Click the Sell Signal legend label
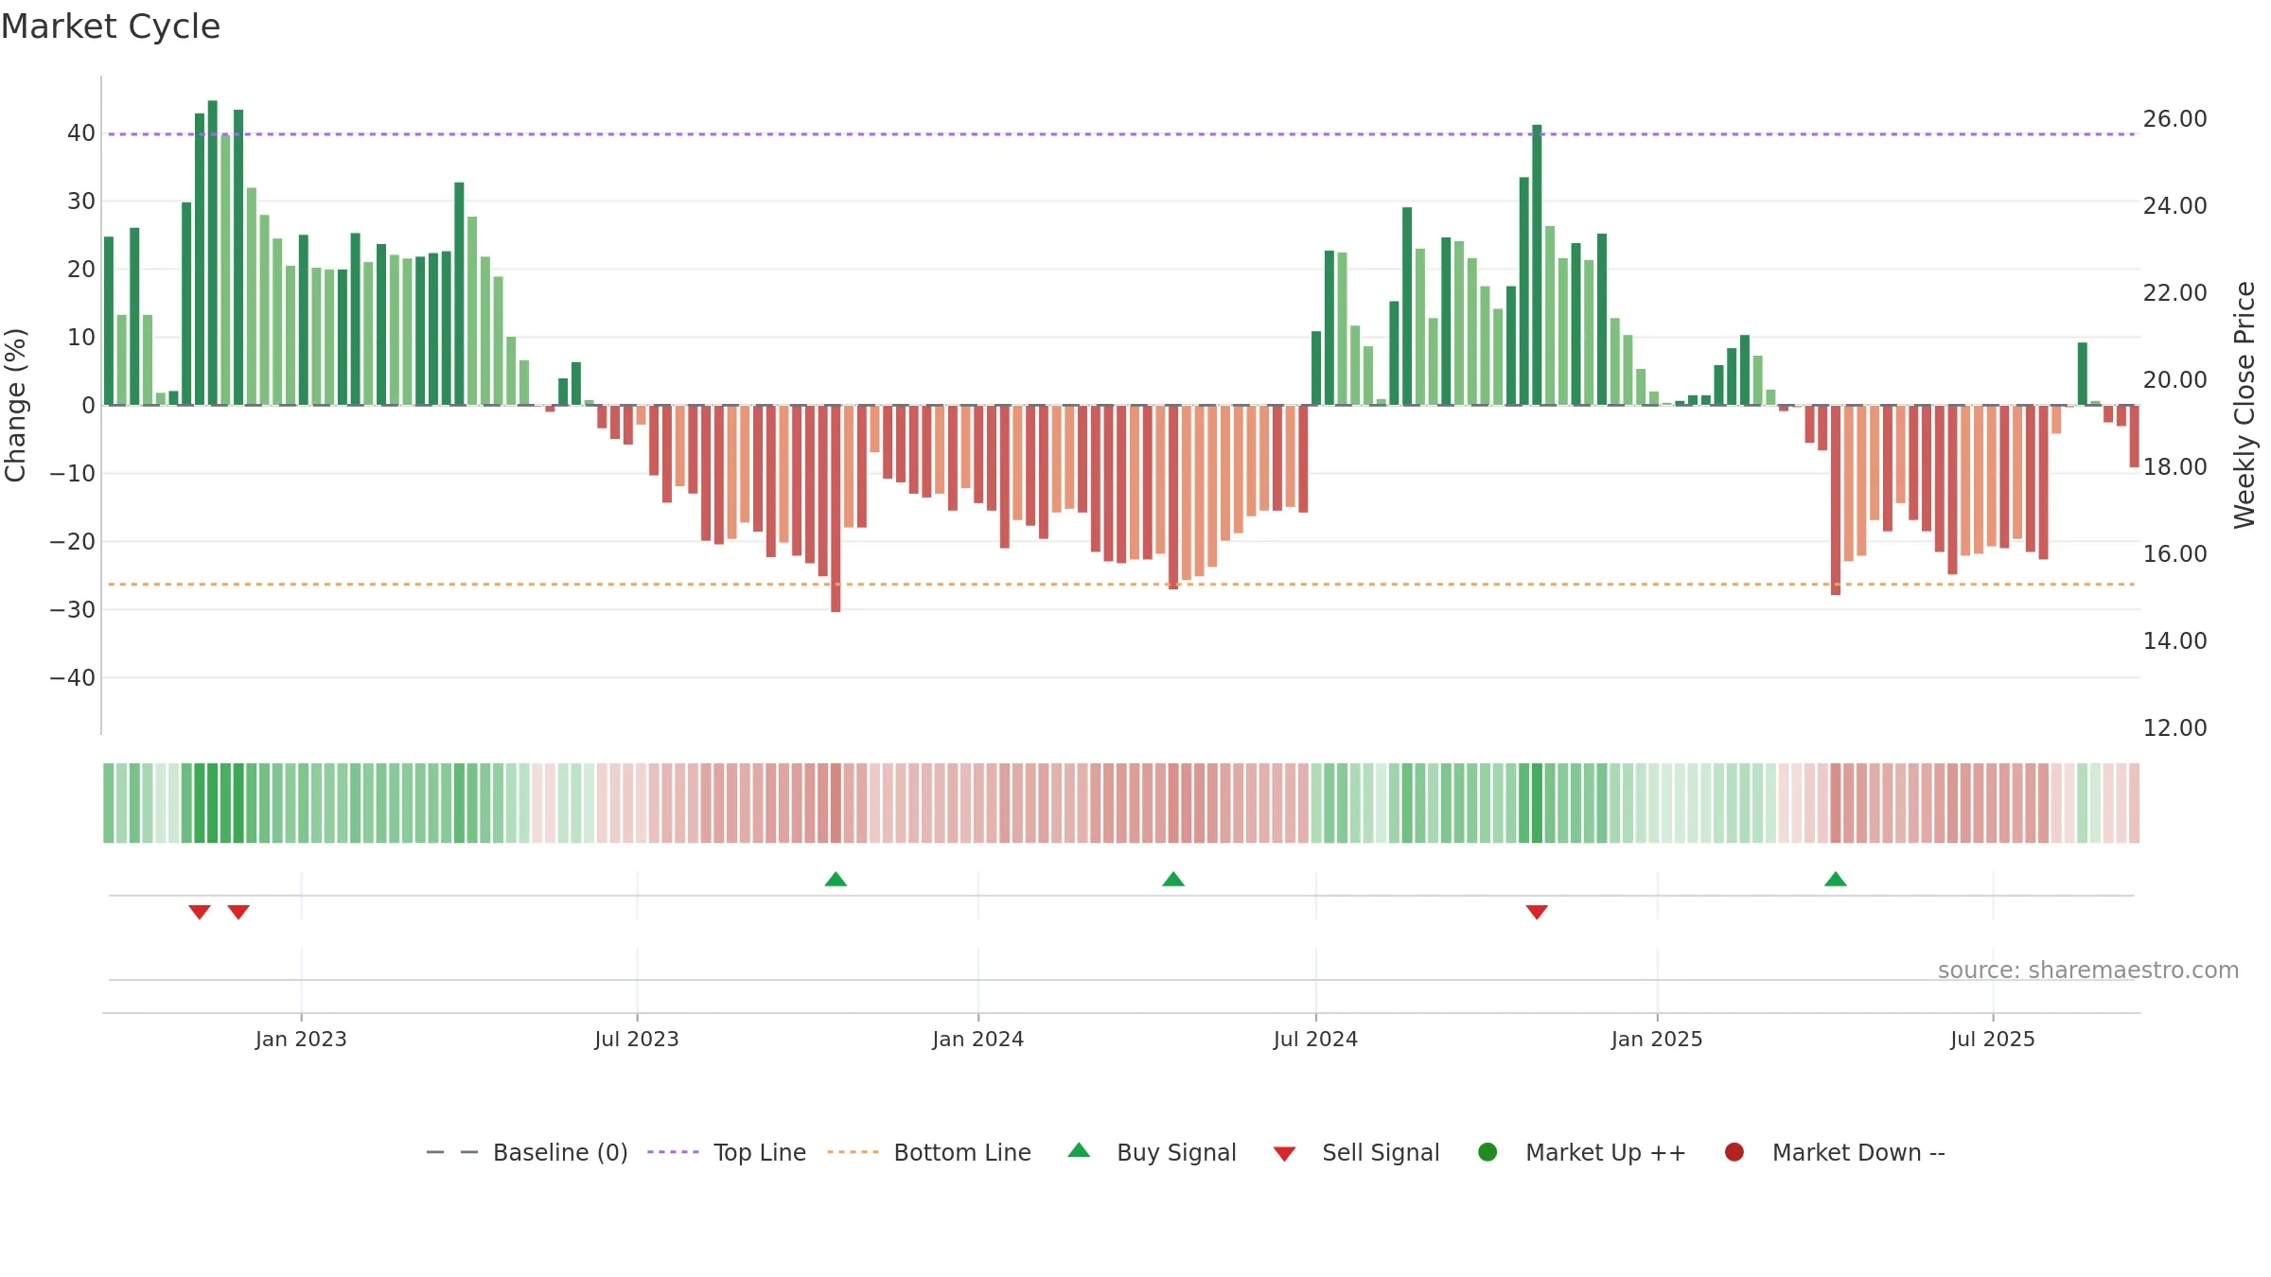 [x=1381, y=1152]
